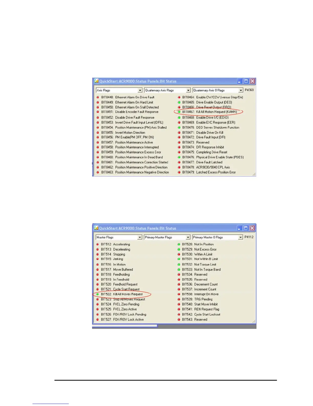313x406 pixels.
Task: Select text 'BIT8463: Position Maintenance Negative Direction'
Action: pyautogui.click(x=135, y=172)
